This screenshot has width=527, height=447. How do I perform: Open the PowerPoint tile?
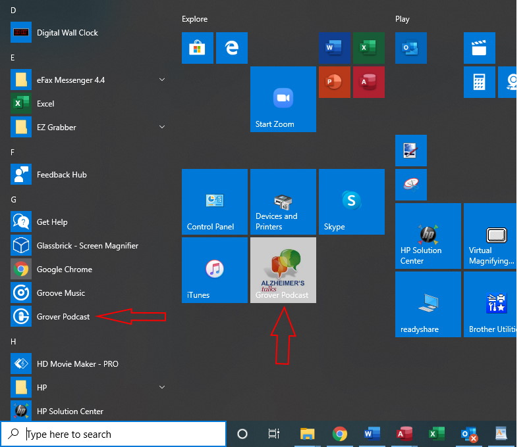[x=335, y=82]
